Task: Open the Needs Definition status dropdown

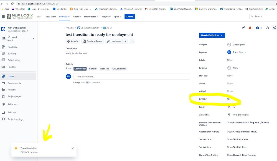Action: click(x=212, y=35)
